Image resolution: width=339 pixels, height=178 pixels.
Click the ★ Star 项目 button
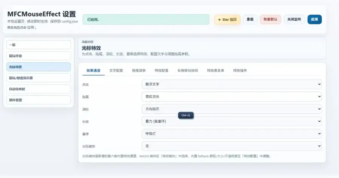pos(227,20)
